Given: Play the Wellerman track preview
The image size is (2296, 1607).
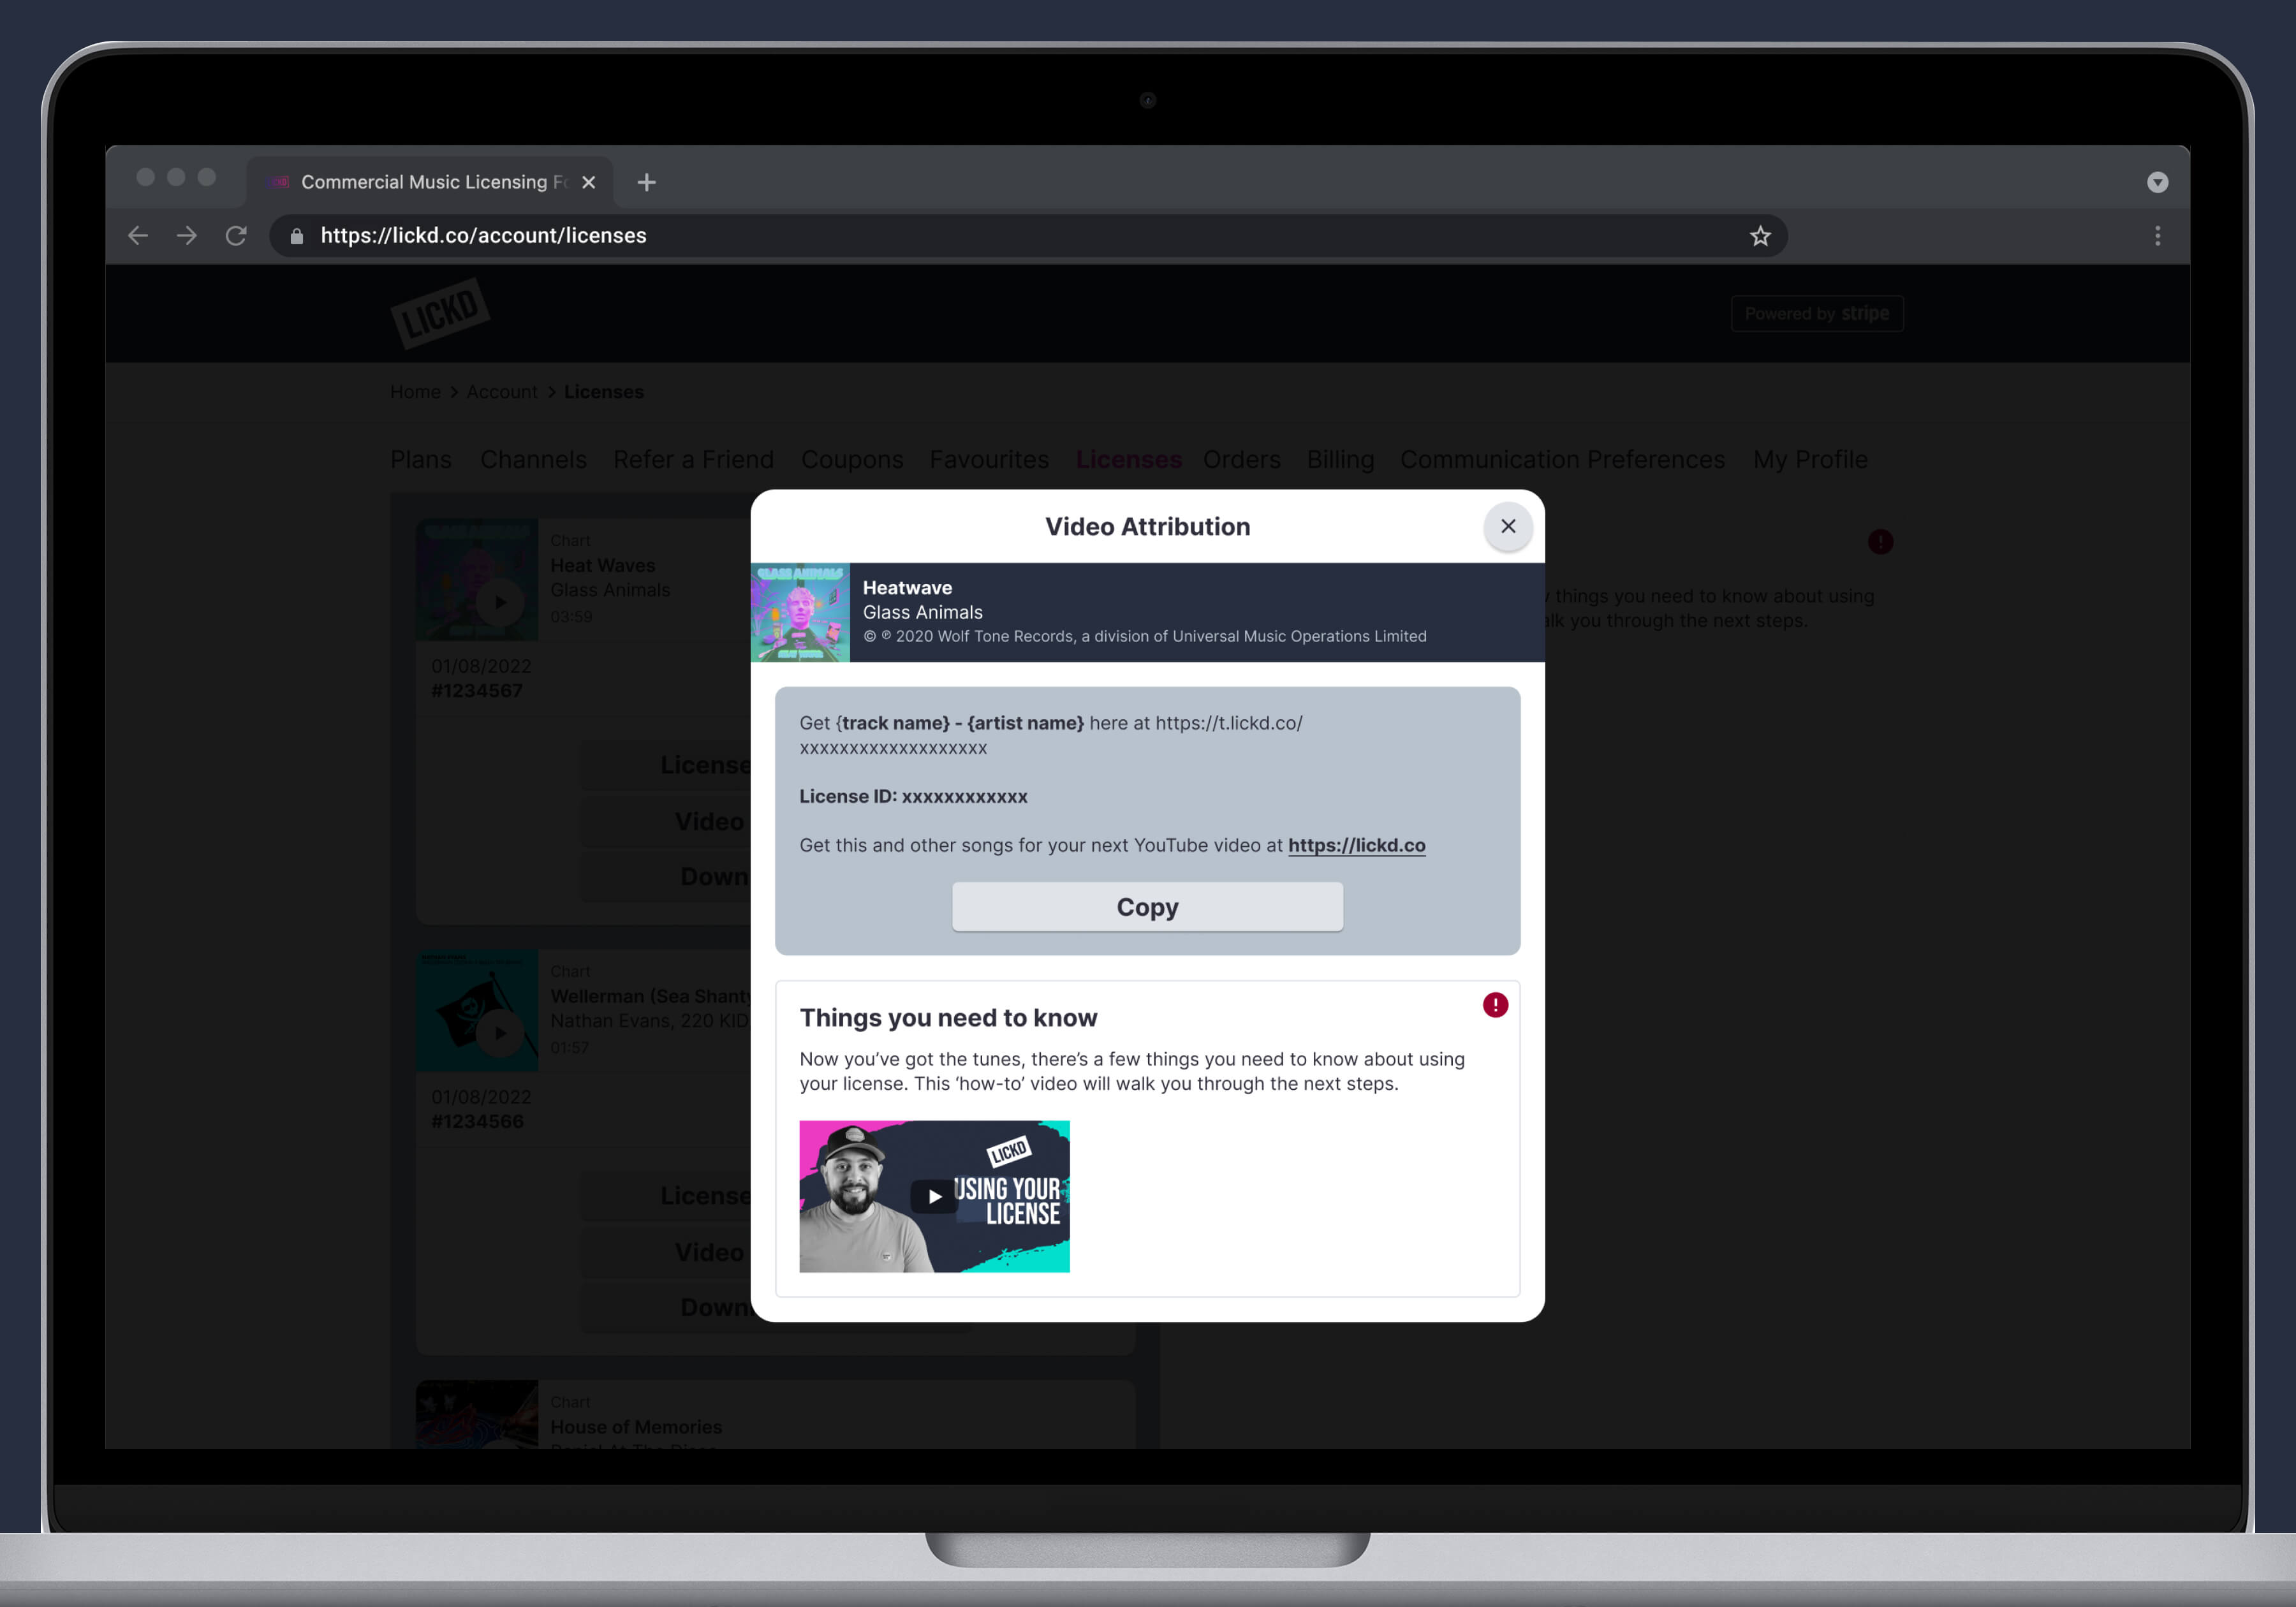Looking at the screenshot, I should pyautogui.click(x=500, y=1032).
